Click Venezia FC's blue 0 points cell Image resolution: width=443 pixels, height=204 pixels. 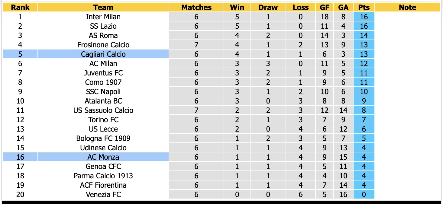(364, 194)
